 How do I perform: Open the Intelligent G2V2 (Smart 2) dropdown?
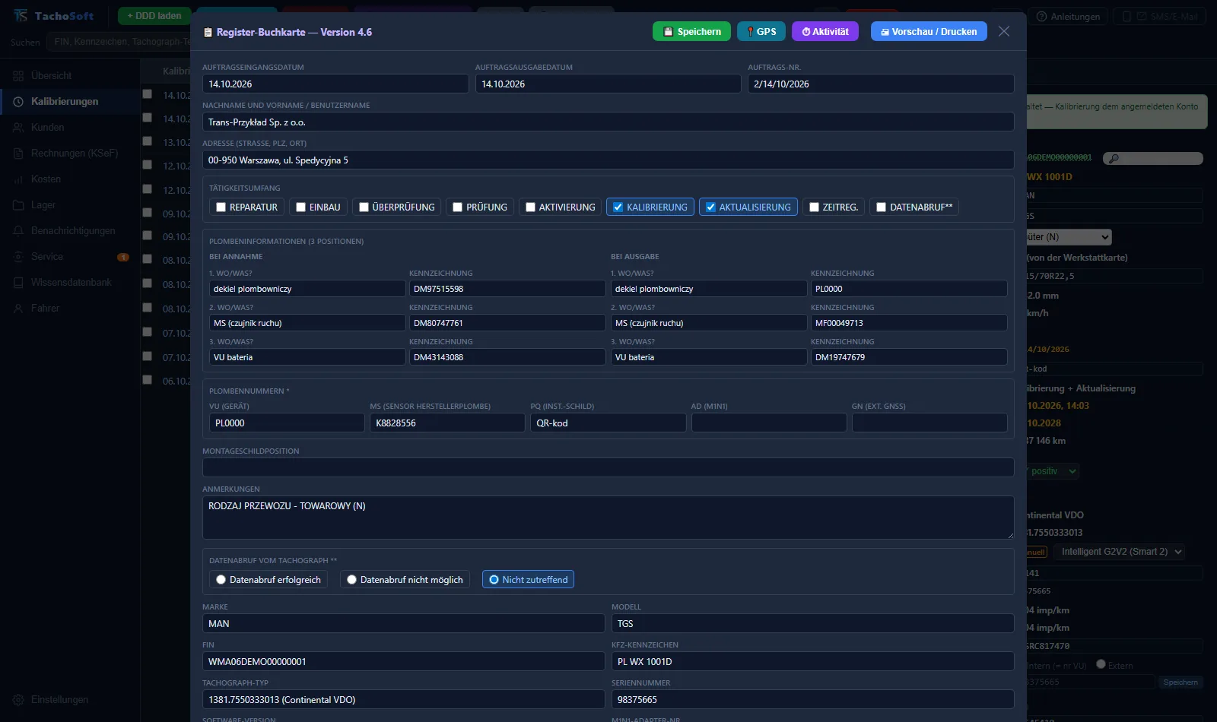[x=1120, y=552]
